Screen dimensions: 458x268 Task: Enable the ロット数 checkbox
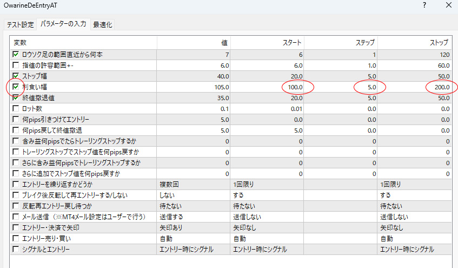point(16,108)
